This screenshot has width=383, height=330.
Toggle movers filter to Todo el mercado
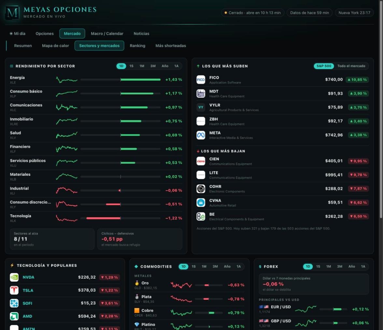(x=351, y=66)
